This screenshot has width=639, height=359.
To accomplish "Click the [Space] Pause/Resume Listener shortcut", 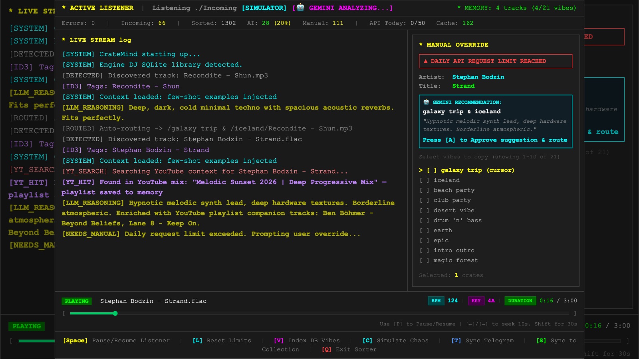I will 116,341.
